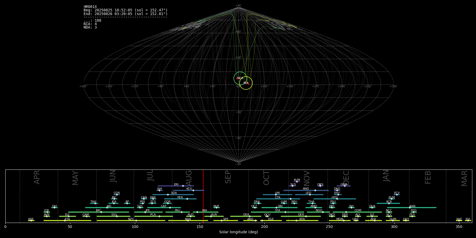Select the CAP shower bar
The height and width of the screenshot is (238, 476).
coord(164,208)
